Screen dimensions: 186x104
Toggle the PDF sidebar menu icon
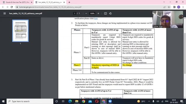5,14
